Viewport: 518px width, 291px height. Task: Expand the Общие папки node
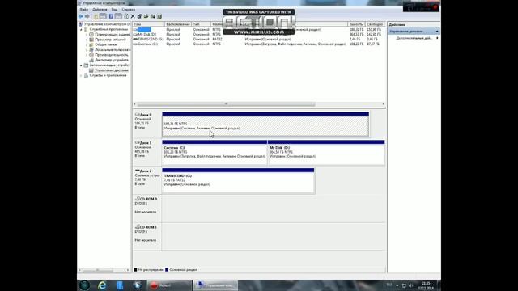click(x=87, y=44)
